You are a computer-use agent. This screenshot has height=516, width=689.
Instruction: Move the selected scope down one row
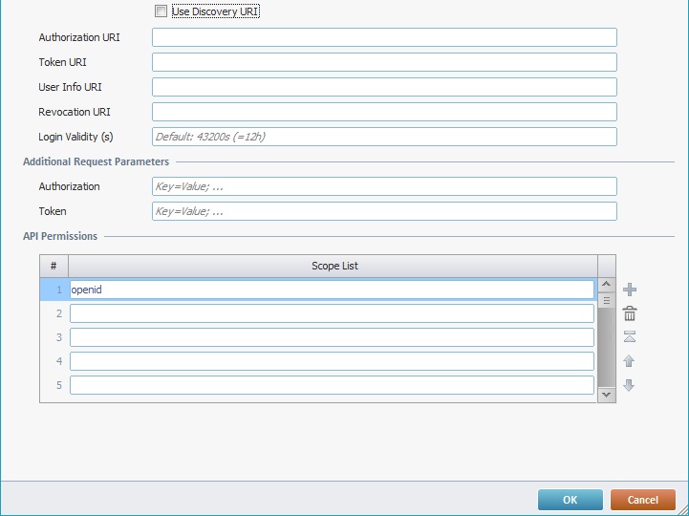[x=629, y=385]
